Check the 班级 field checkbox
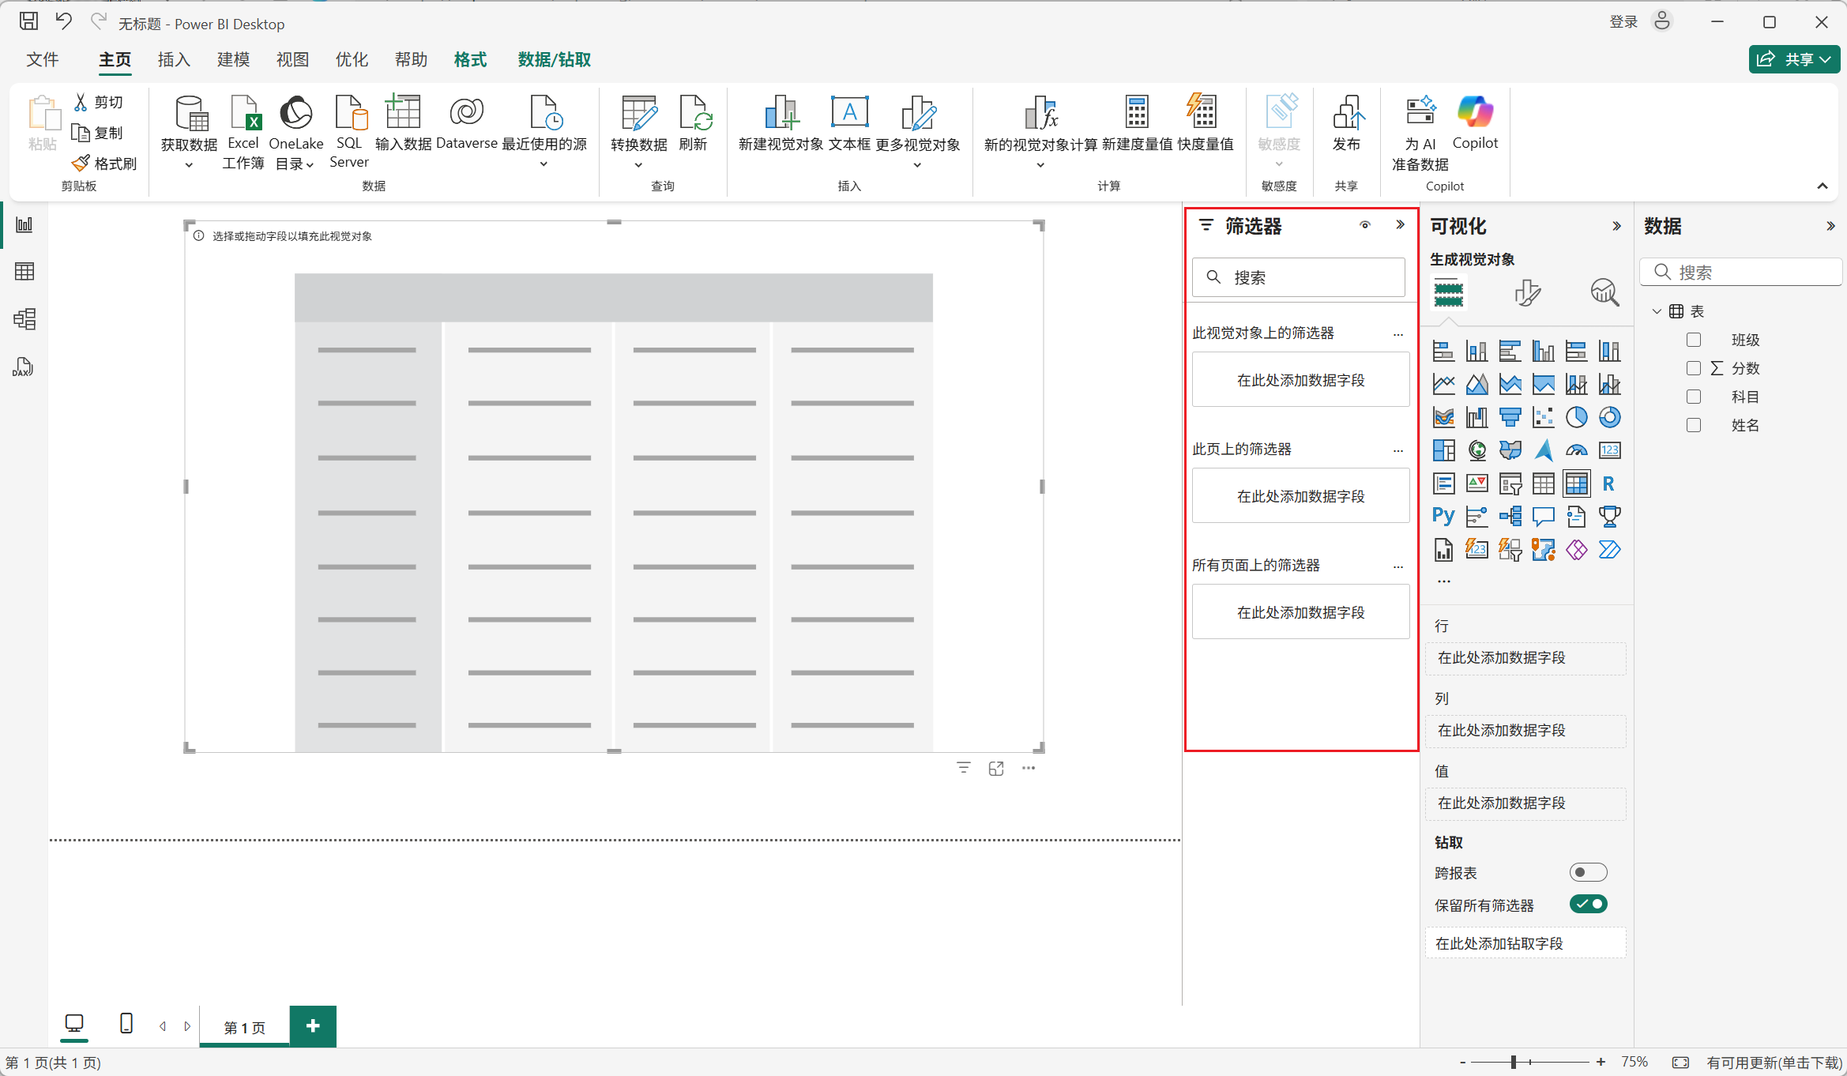This screenshot has height=1076, width=1847. [x=1693, y=340]
